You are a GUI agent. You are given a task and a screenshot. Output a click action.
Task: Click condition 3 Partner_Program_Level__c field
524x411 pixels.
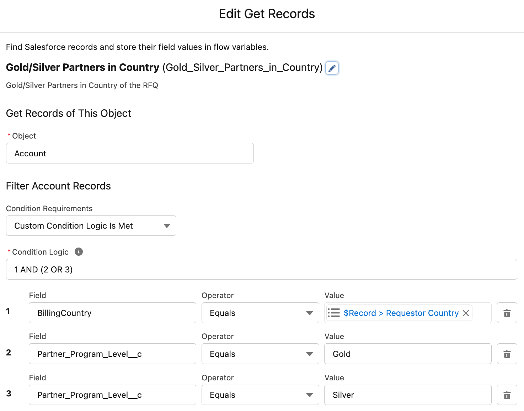point(112,395)
